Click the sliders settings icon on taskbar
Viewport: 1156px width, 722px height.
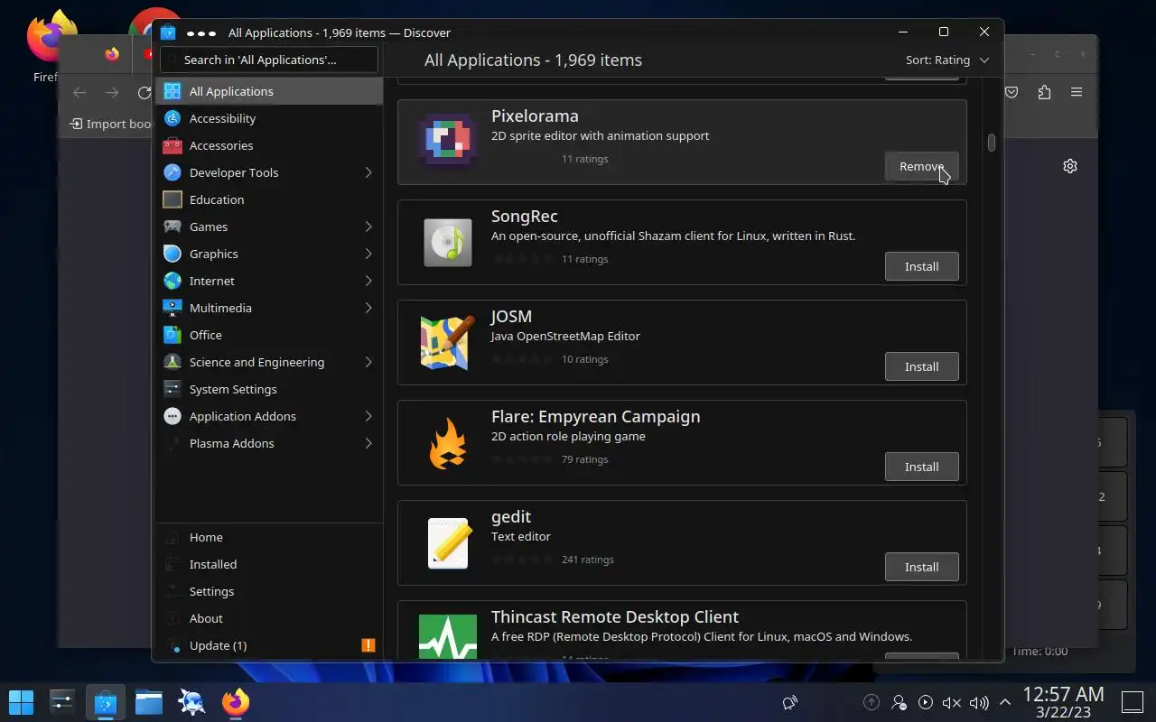(62, 701)
